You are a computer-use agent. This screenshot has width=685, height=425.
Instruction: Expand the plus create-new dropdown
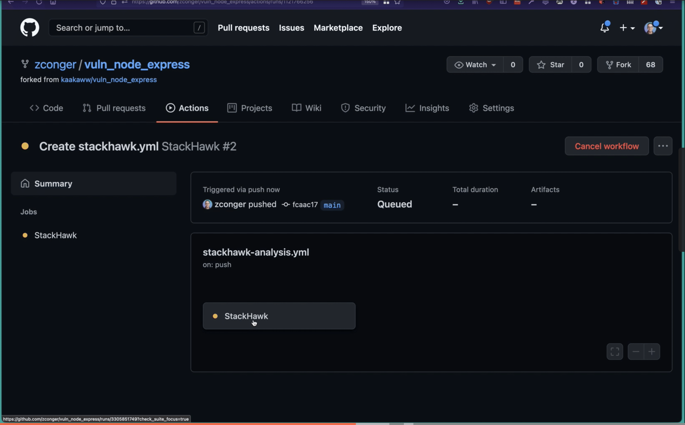click(627, 28)
